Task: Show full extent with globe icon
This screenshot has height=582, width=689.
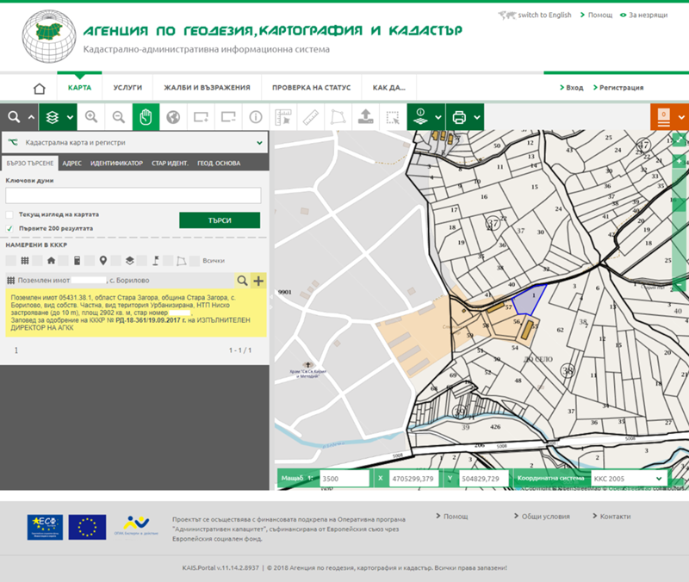Action: tap(173, 116)
